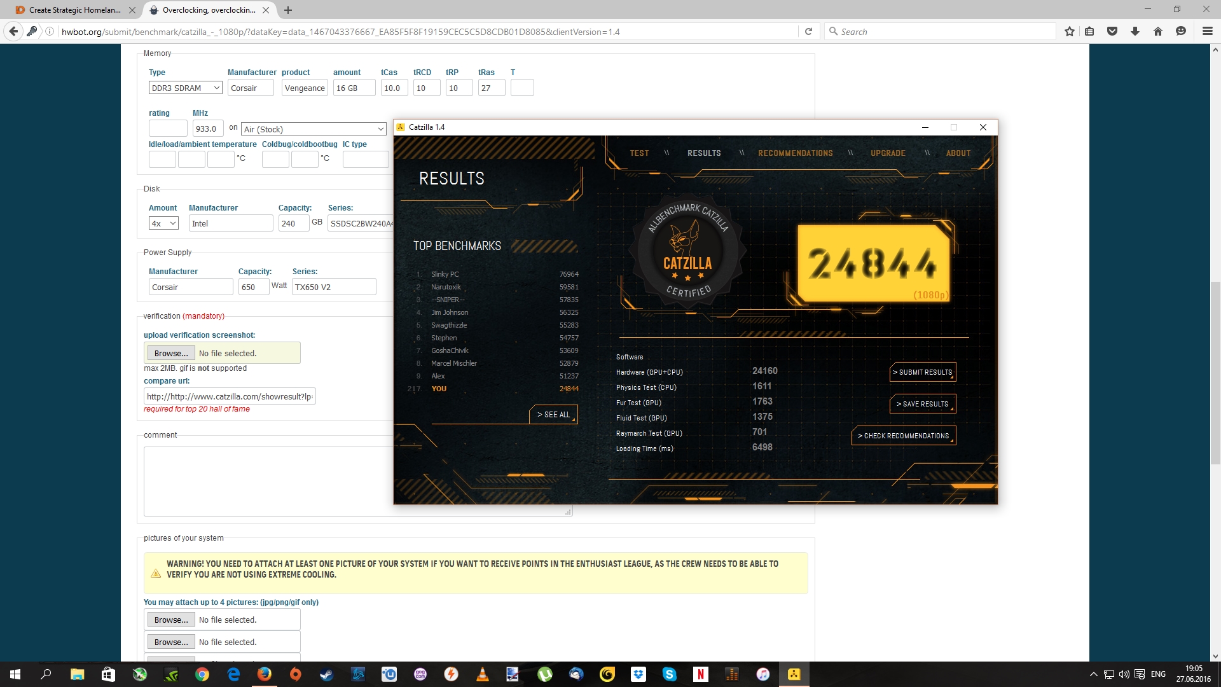Viewport: 1221px width, 687px height.
Task: Browse for the second system picture
Action: pyautogui.click(x=171, y=642)
